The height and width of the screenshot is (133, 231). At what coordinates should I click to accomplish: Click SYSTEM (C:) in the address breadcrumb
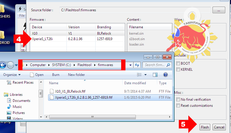point(61,65)
